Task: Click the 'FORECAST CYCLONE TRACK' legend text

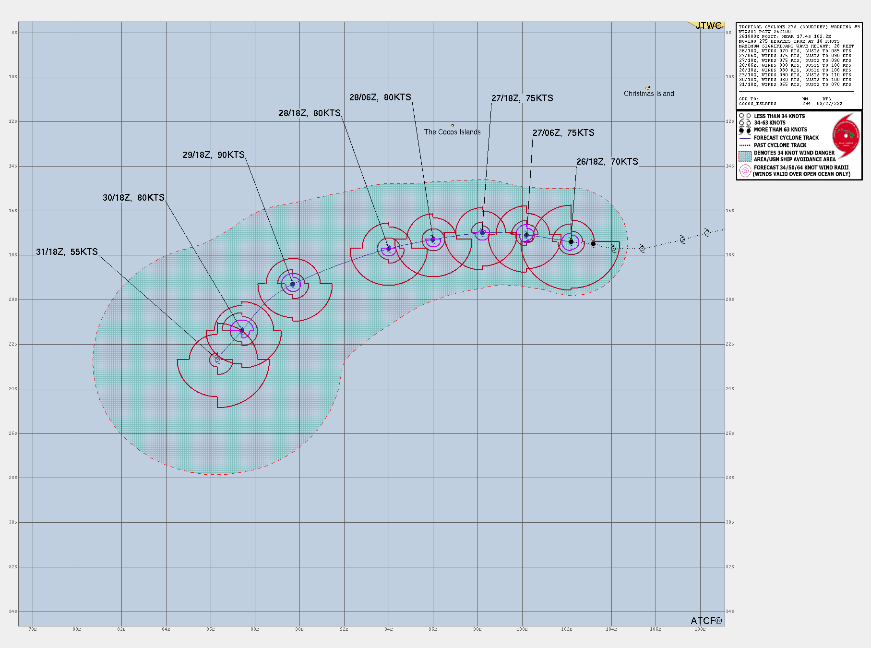Action: point(786,138)
